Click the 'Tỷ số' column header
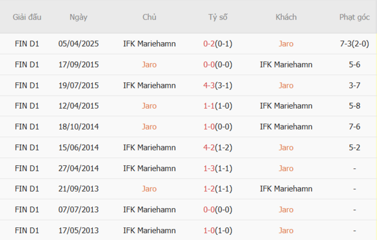Screen dimensions: 377x240 [x=218, y=17]
